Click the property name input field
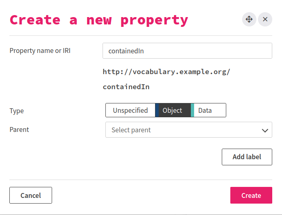 187,51
